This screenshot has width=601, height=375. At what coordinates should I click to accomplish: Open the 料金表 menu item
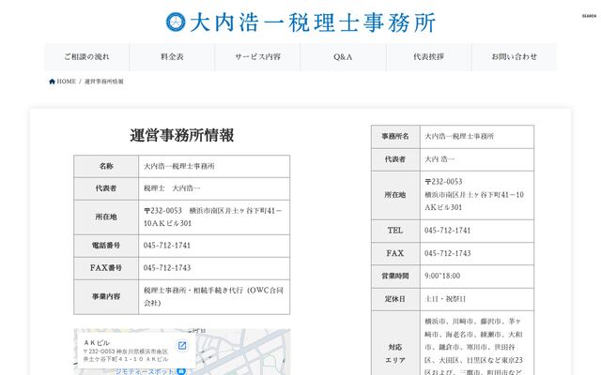click(172, 57)
